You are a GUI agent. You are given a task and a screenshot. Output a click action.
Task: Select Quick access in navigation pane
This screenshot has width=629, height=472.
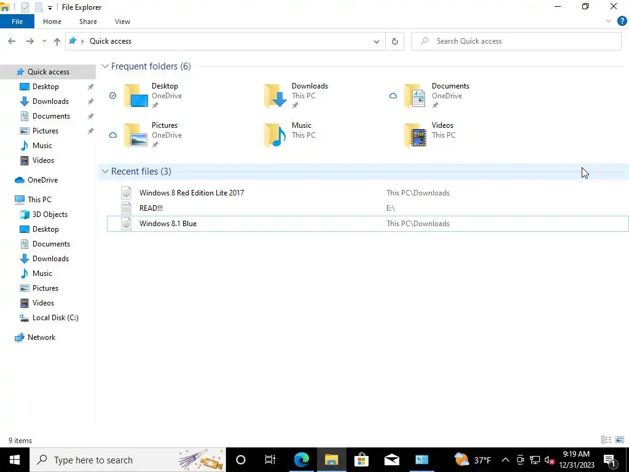[48, 72]
